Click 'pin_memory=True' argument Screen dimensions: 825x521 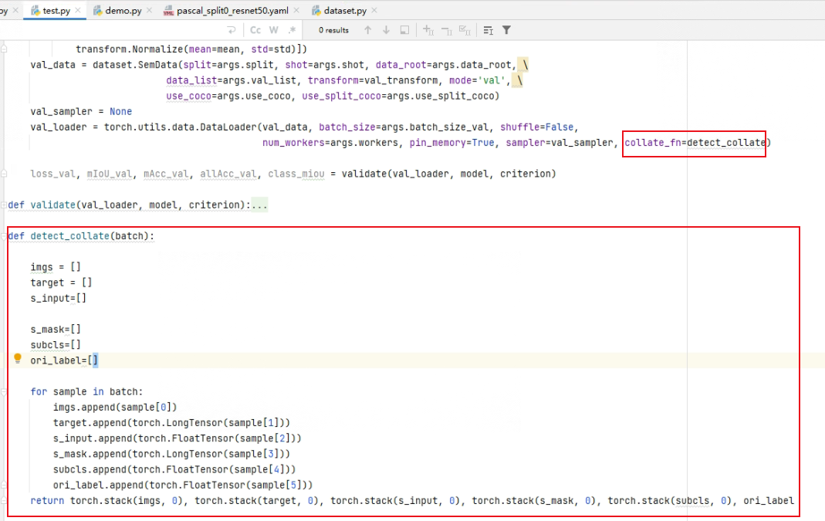pos(452,143)
